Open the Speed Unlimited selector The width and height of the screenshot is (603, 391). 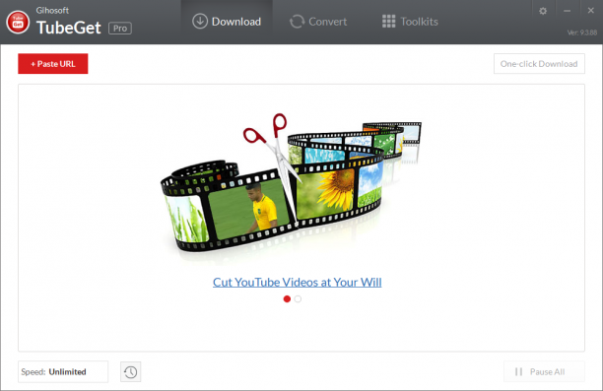coord(63,371)
